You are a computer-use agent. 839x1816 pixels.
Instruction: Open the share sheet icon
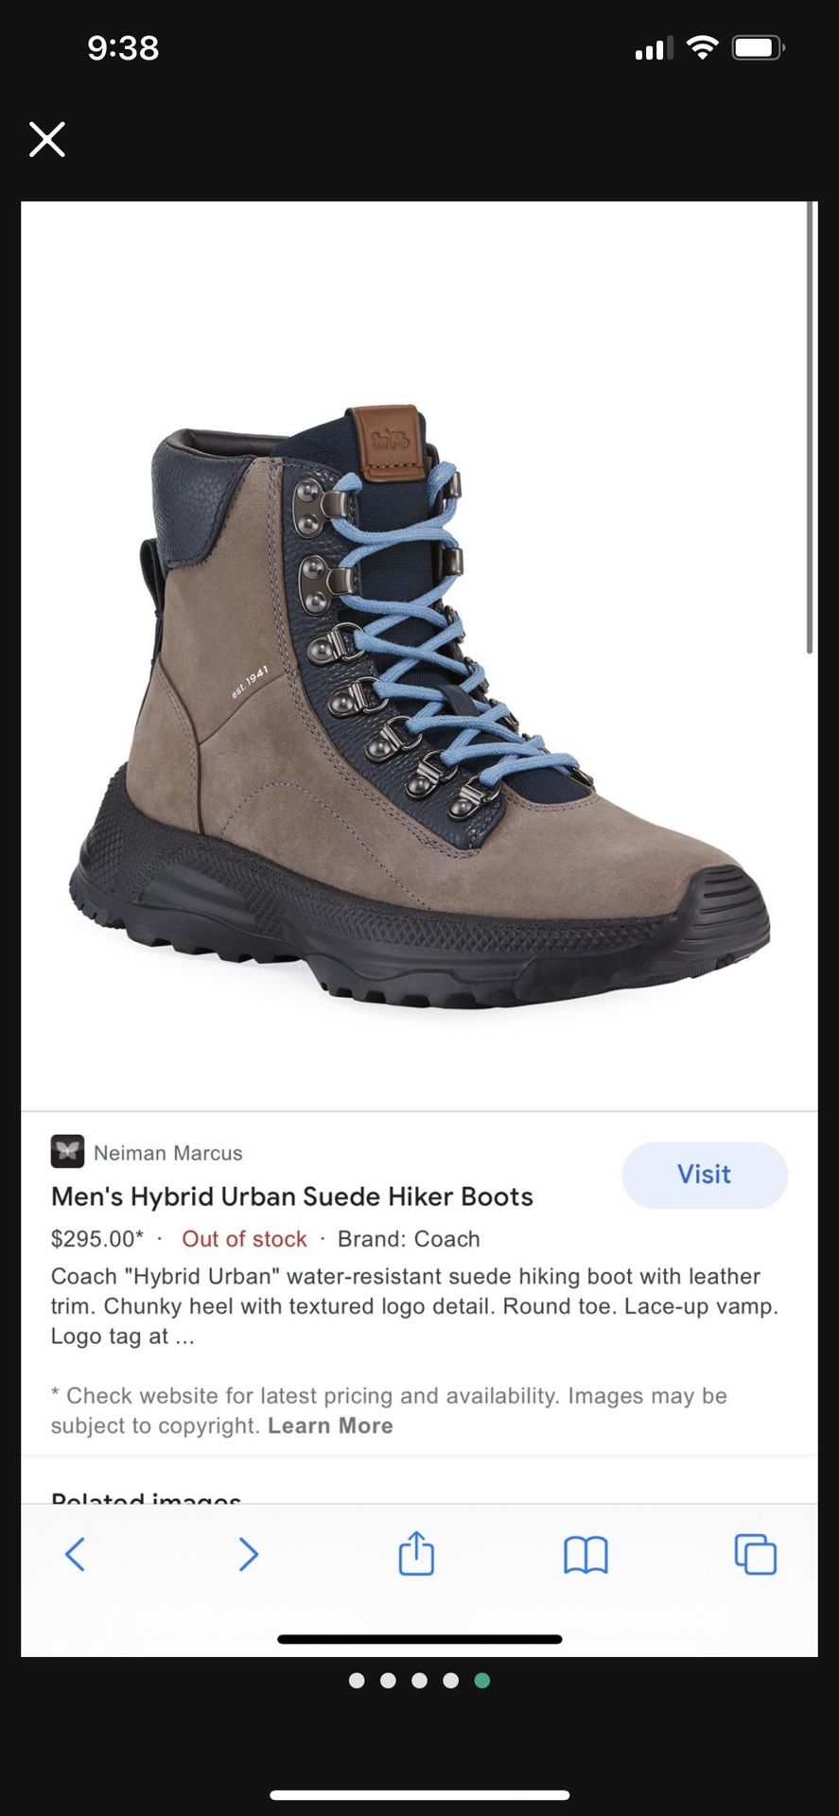[416, 1552]
